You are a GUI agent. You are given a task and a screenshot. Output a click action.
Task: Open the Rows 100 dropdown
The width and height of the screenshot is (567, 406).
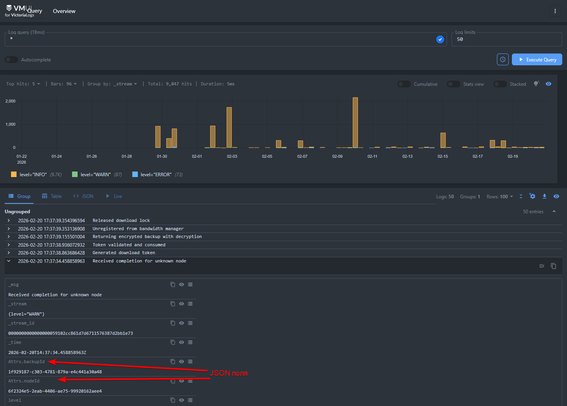(500, 197)
